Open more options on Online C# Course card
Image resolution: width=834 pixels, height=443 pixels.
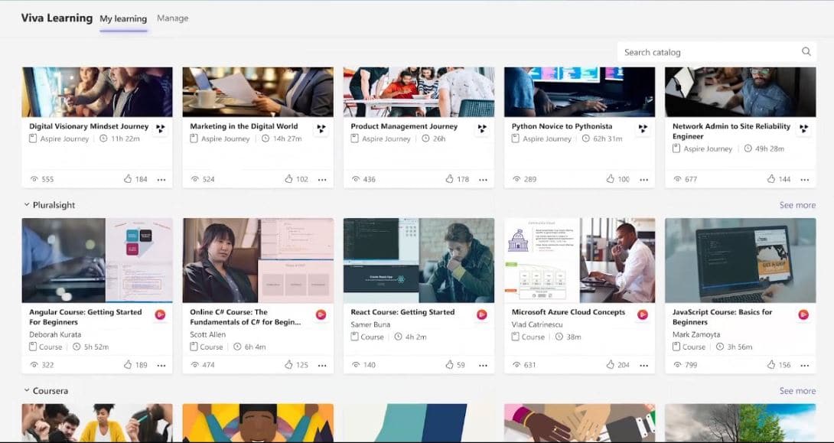tap(322, 366)
